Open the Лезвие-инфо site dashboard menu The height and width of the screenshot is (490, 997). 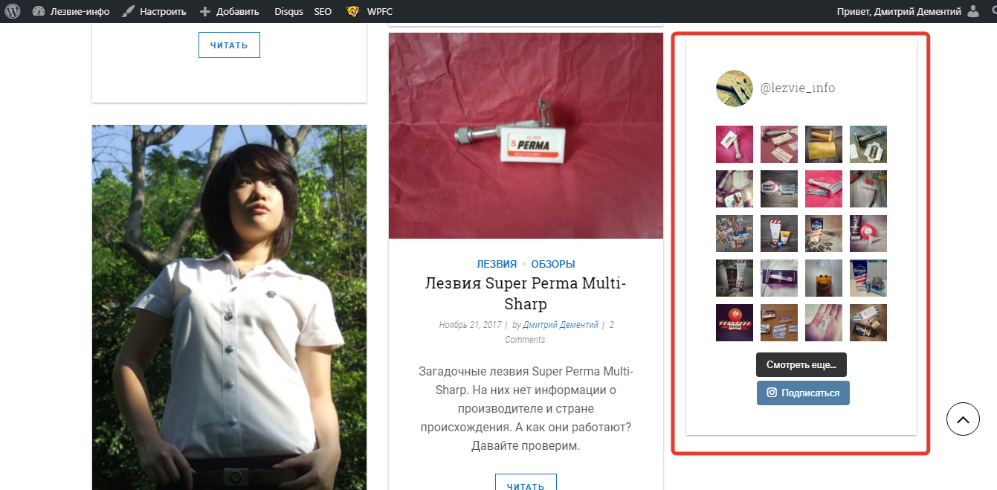click(71, 11)
